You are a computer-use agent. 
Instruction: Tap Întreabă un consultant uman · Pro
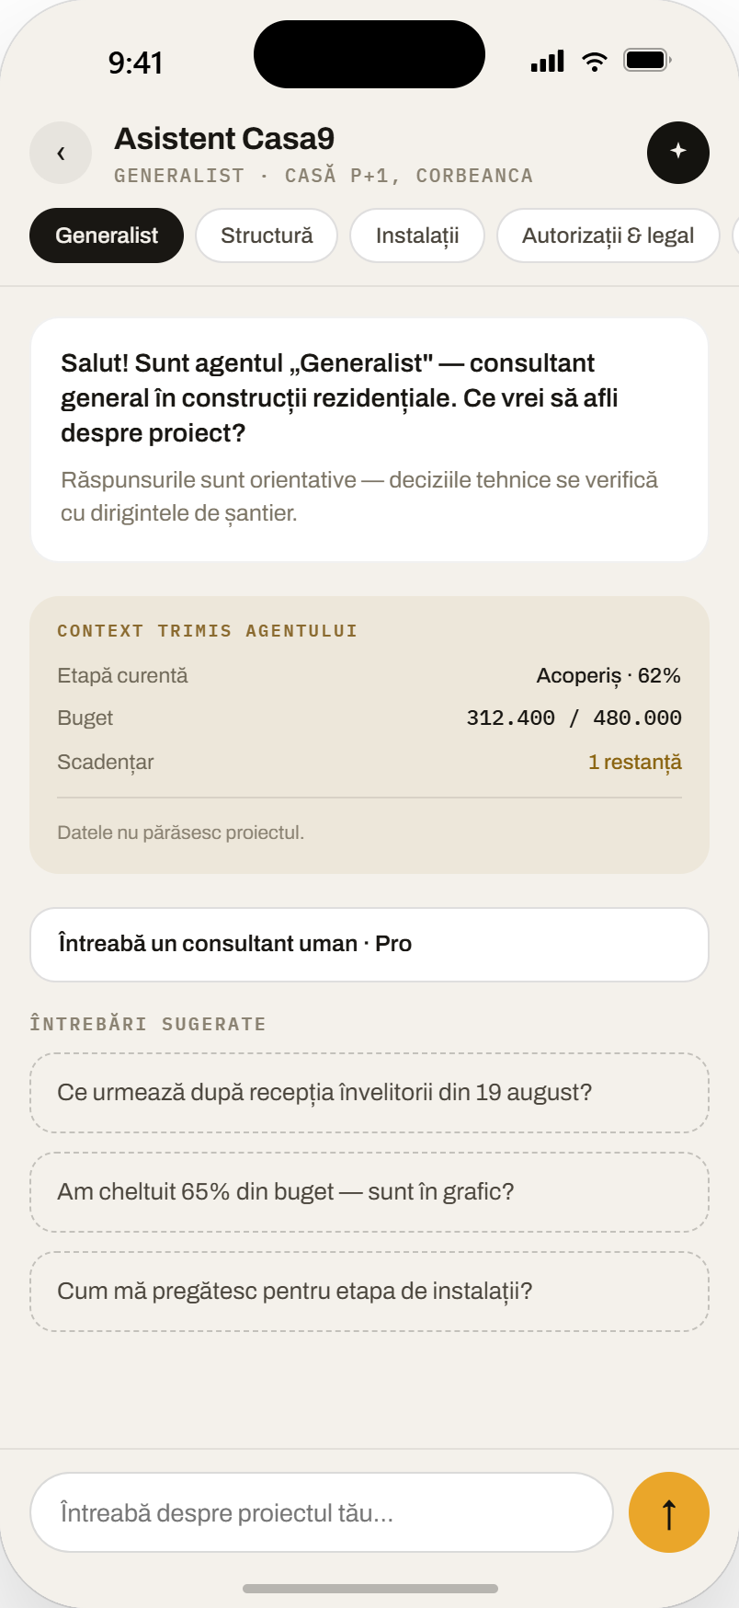click(369, 945)
